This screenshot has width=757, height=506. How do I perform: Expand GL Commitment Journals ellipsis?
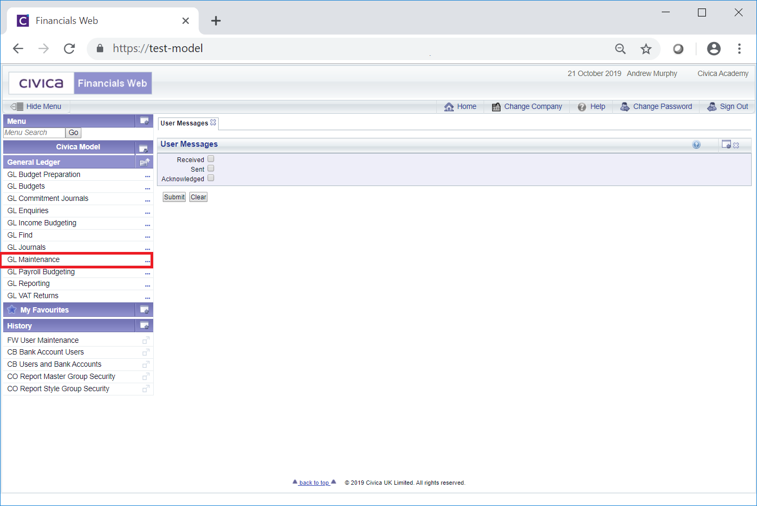[x=147, y=200]
